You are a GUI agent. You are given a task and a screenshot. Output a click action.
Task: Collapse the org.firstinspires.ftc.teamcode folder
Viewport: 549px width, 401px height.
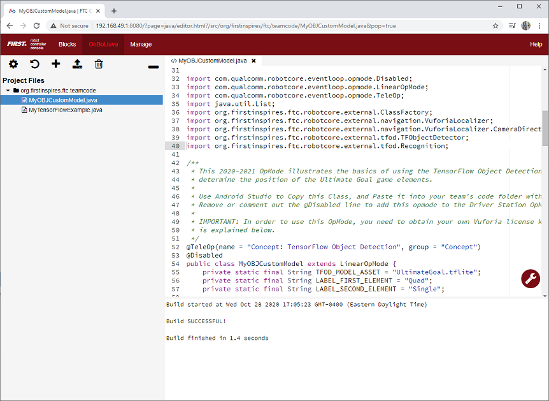pos(8,91)
